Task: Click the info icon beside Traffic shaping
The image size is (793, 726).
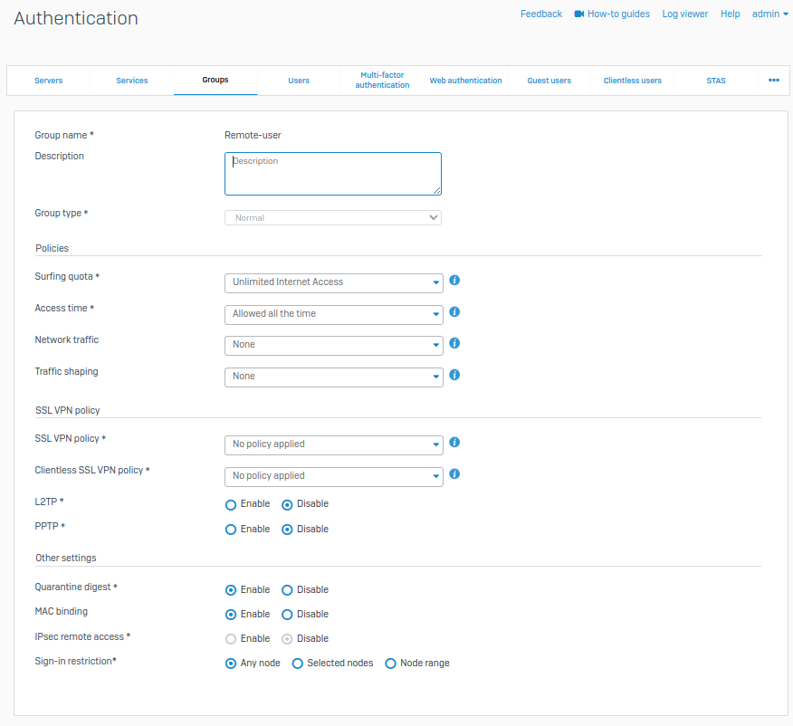Action: tap(454, 375)
